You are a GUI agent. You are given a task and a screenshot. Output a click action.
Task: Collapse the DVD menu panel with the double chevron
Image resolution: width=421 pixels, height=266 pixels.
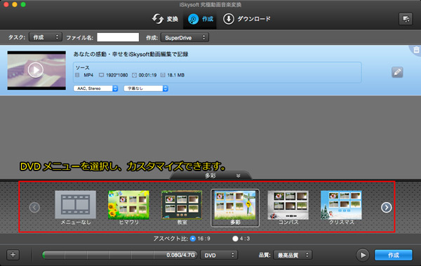coord(238,175)
